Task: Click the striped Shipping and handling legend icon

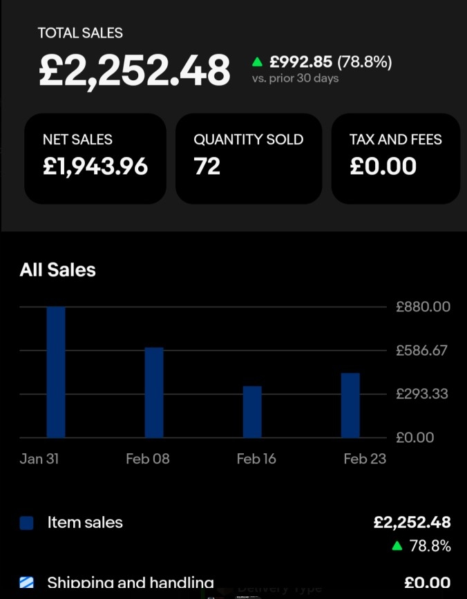Action: click(x=26, y=582)
